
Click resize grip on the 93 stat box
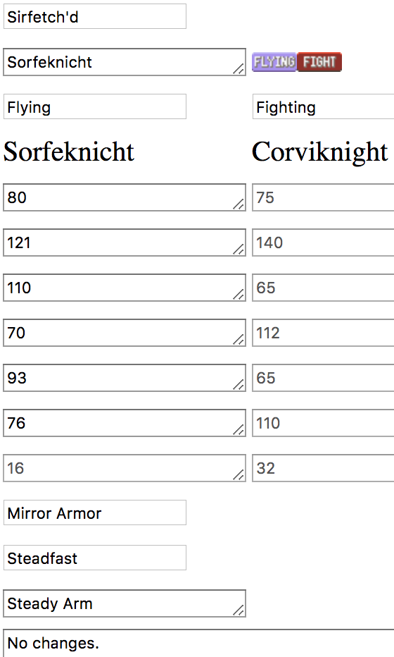point(239,385)
